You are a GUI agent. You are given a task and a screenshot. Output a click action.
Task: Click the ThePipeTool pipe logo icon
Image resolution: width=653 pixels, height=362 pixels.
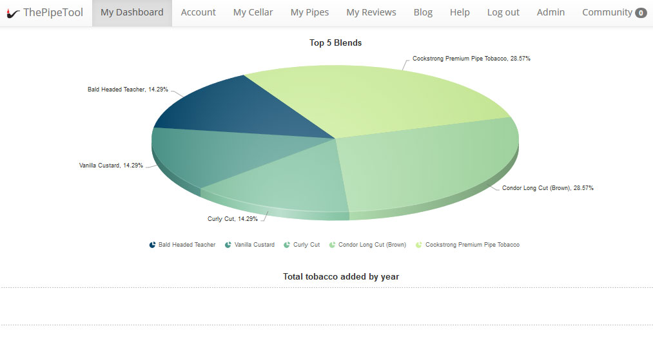tap(13, 14)
